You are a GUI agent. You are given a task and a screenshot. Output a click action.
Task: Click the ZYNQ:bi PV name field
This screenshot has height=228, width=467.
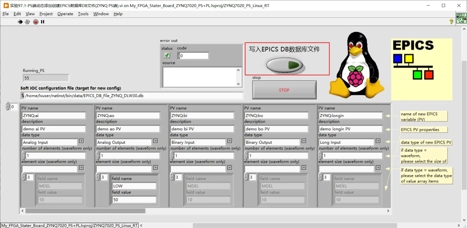[x=202, y=115]
